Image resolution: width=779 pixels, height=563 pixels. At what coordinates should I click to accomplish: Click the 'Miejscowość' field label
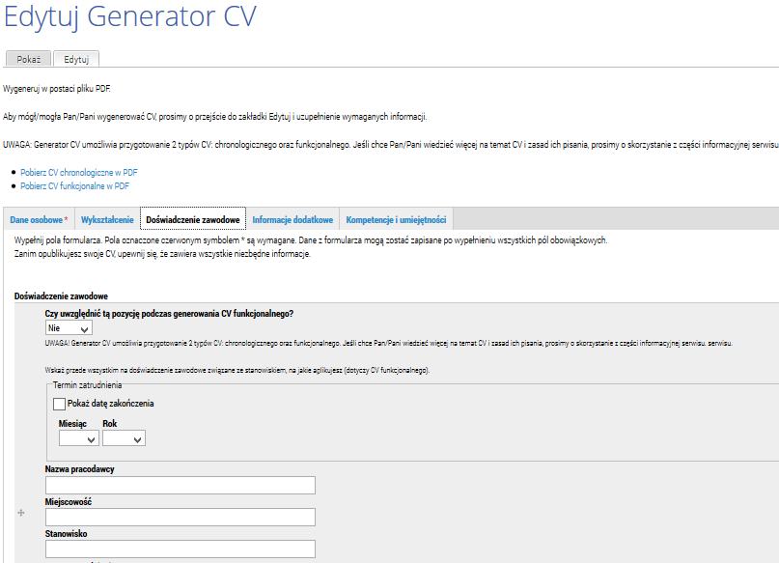[69, 502]
